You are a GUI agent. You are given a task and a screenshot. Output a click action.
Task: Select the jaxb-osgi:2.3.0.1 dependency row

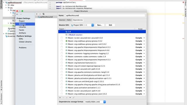point(102,81)
